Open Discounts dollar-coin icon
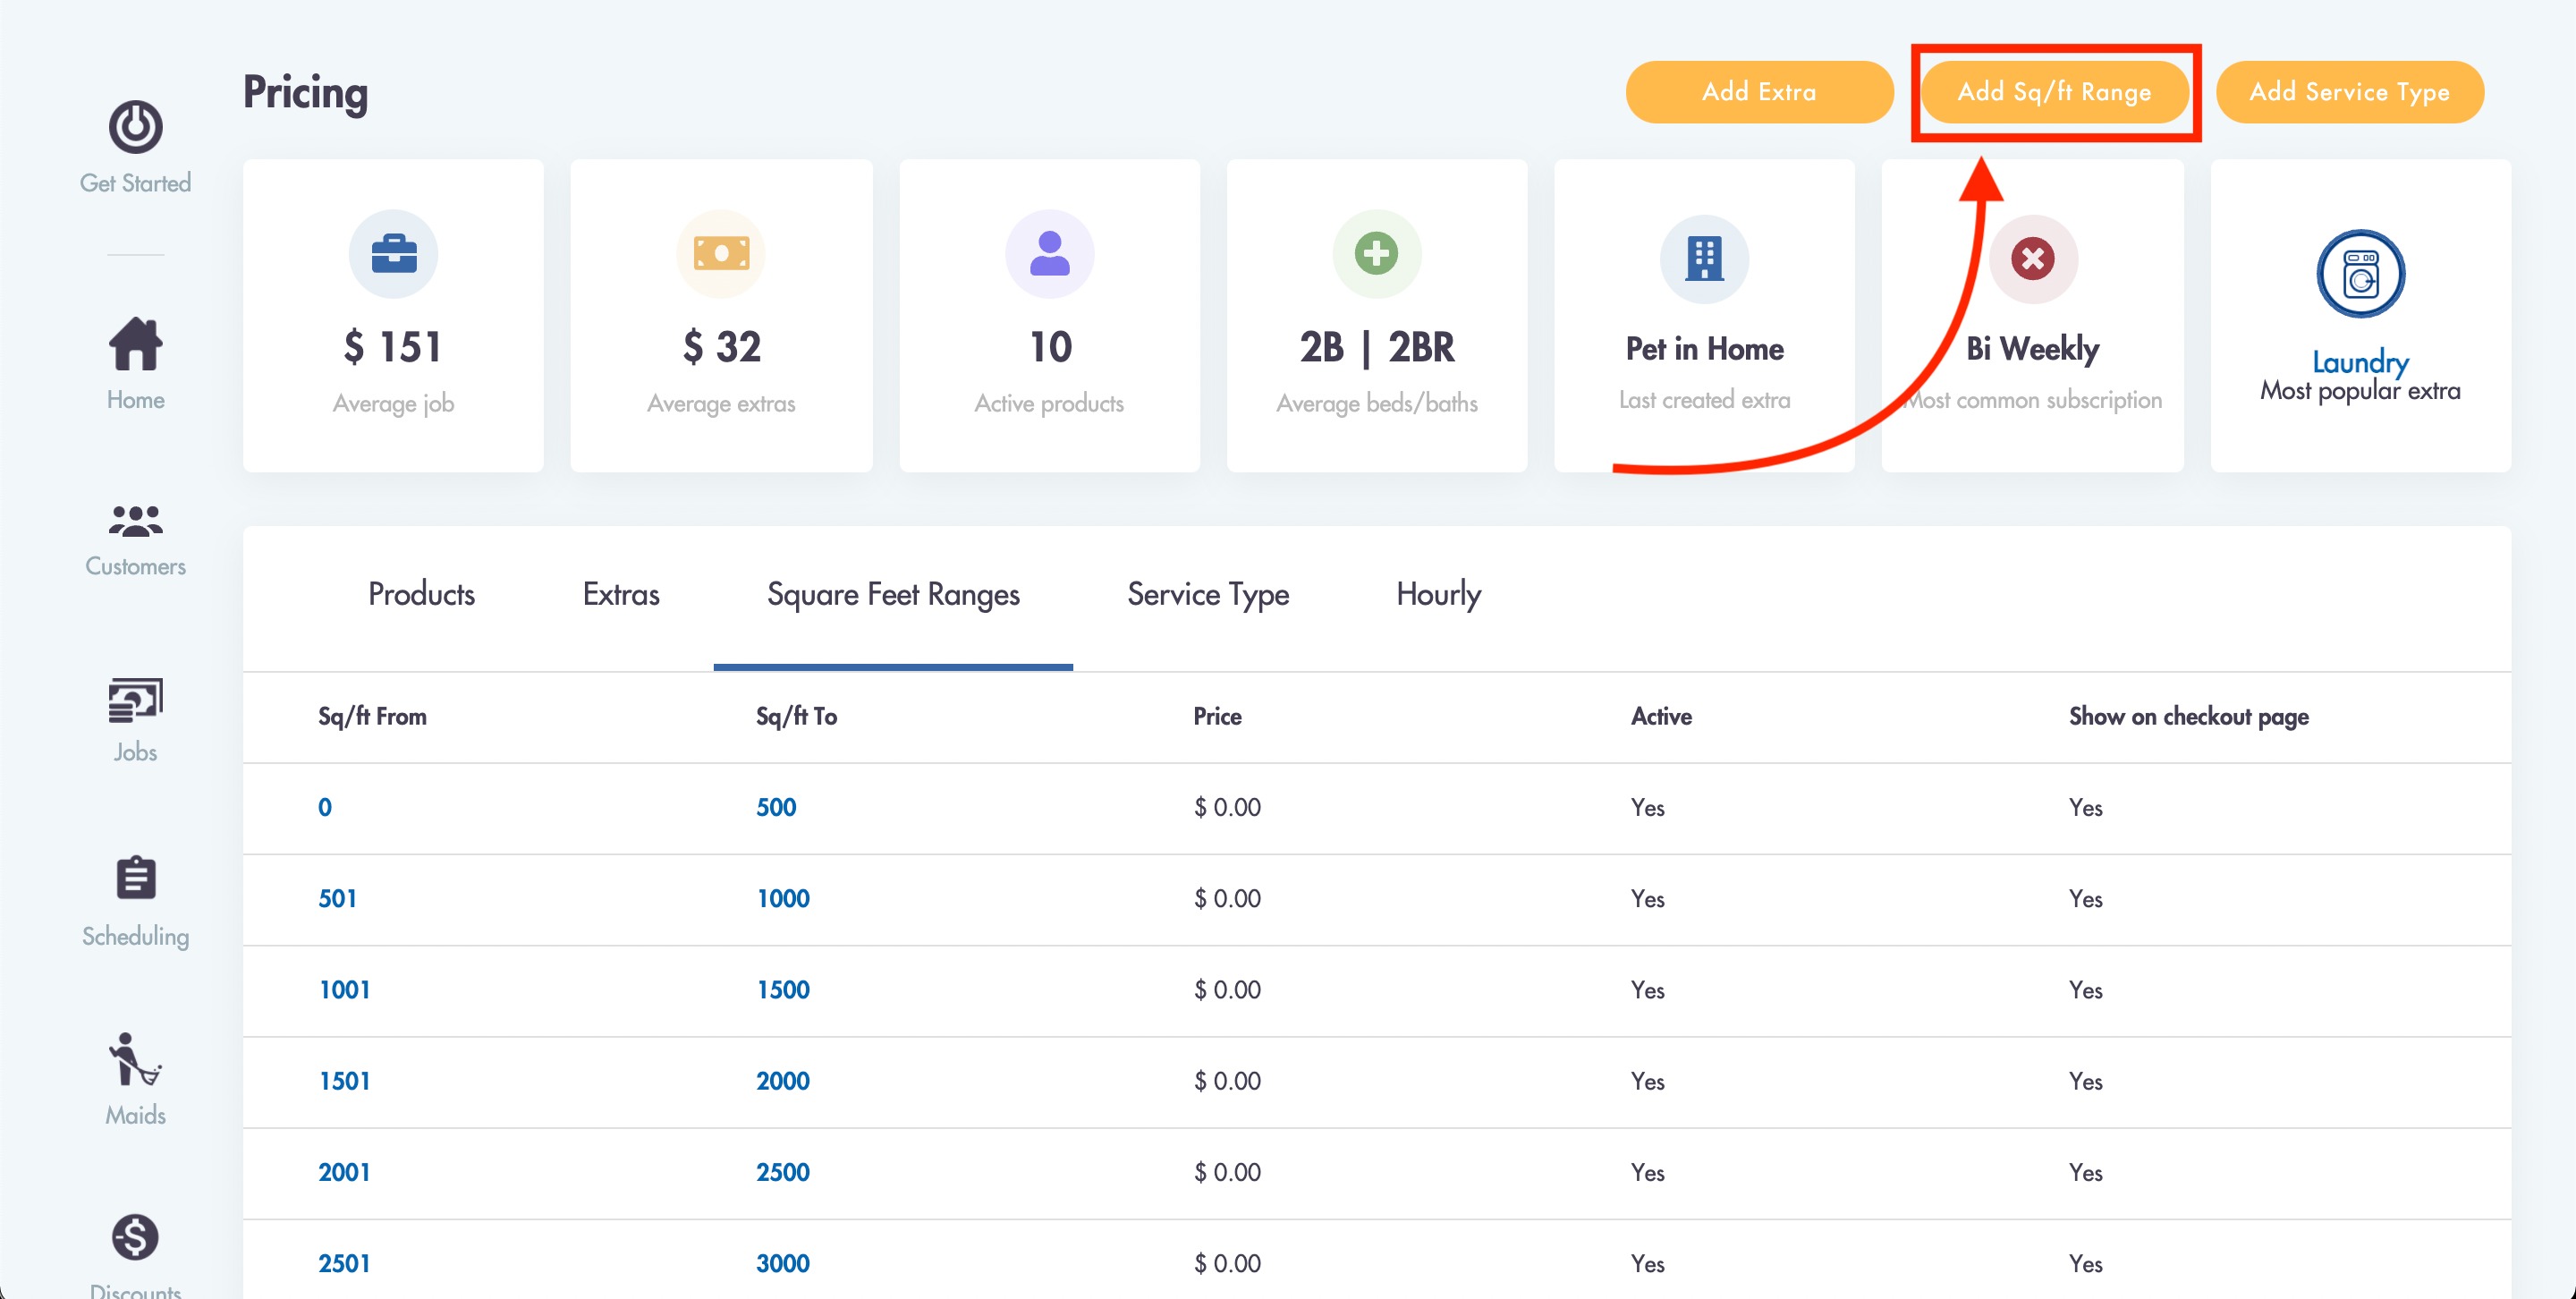Screen dimensions: 2576x1299 [x=135, y=1237]
